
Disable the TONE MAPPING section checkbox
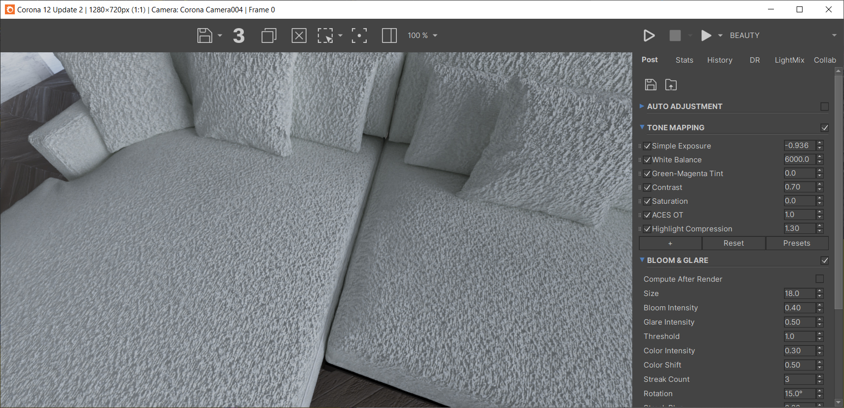[x=824, y=128]
